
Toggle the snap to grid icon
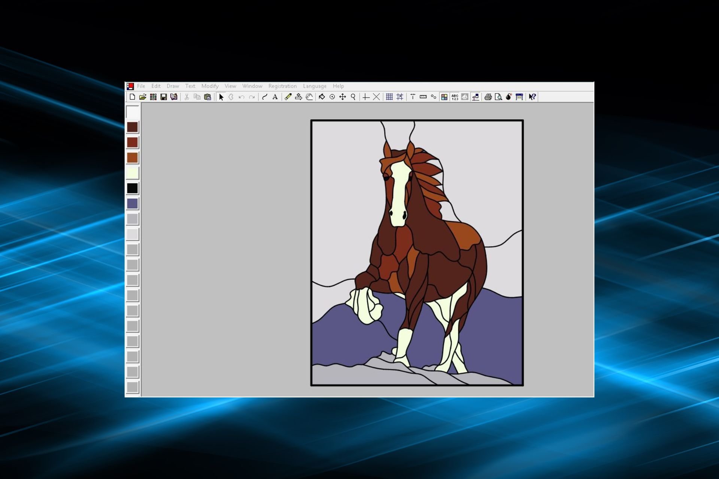(x=400, y=97)
